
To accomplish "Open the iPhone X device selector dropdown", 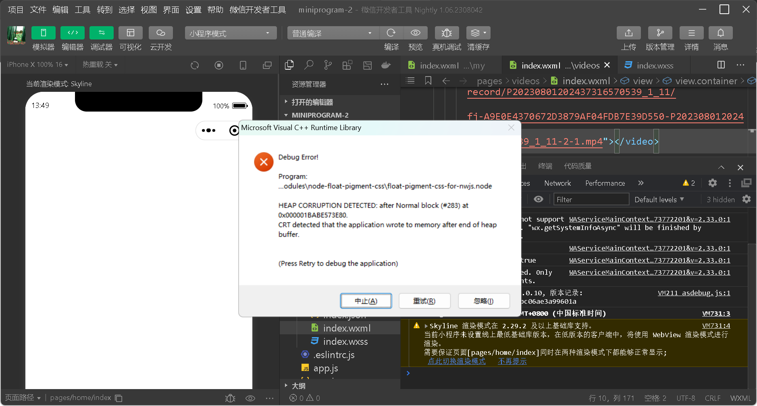I will click(37, 64).
